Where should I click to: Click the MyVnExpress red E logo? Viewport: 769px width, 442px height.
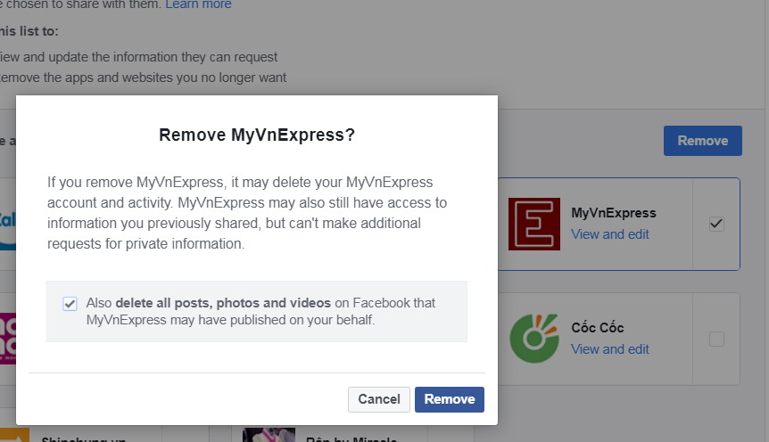pos(534,224)
